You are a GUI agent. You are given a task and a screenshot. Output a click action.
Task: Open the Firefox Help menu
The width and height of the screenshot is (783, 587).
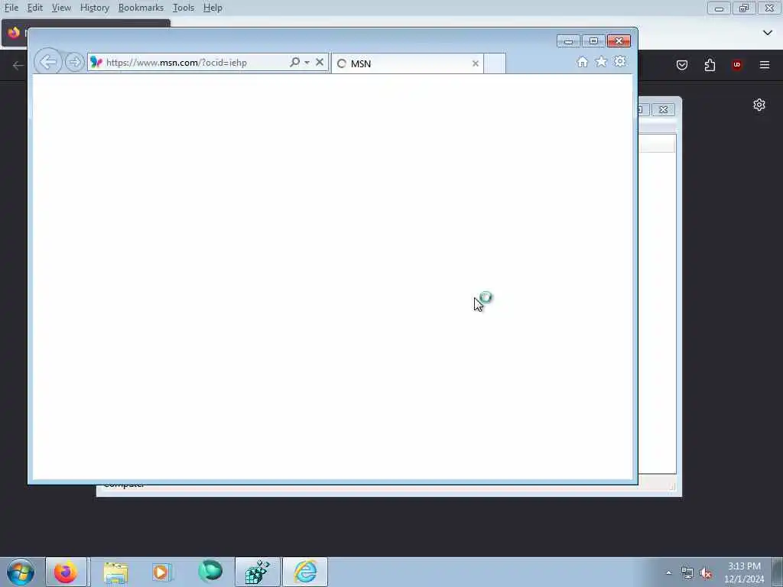213,8
